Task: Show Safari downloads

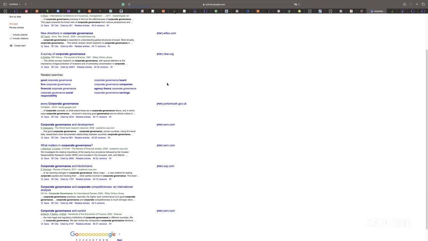Action: click(x=404, y=4)
